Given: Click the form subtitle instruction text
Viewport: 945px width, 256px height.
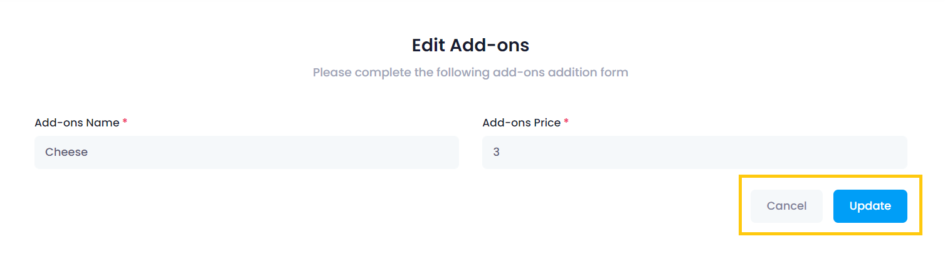Looking at the screenshot, I should (470, 72).
